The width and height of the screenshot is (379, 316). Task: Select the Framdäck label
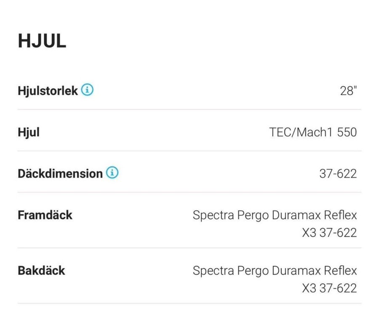45,215
